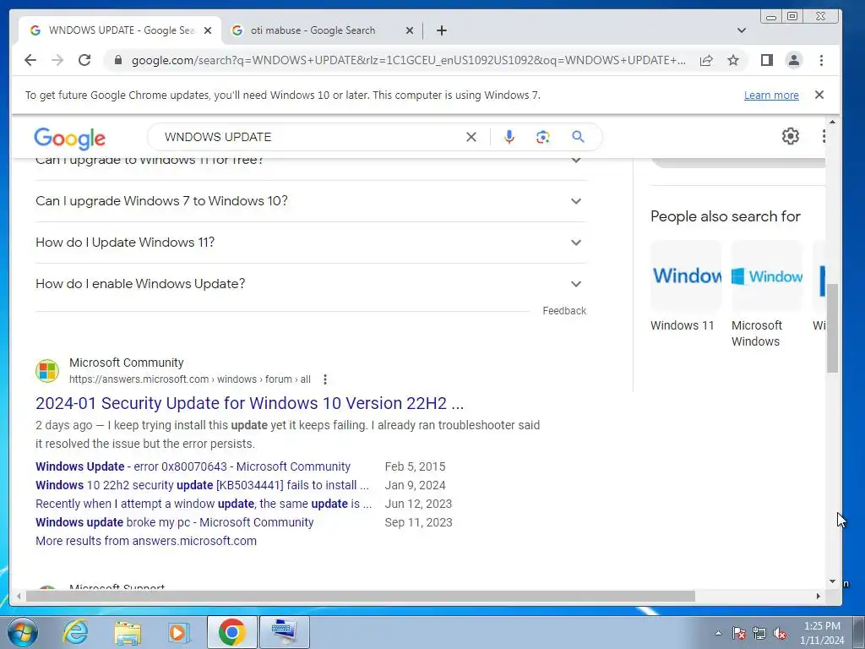Click the Chrome taskbar button

pyautogui.click(x=231, y=632)
